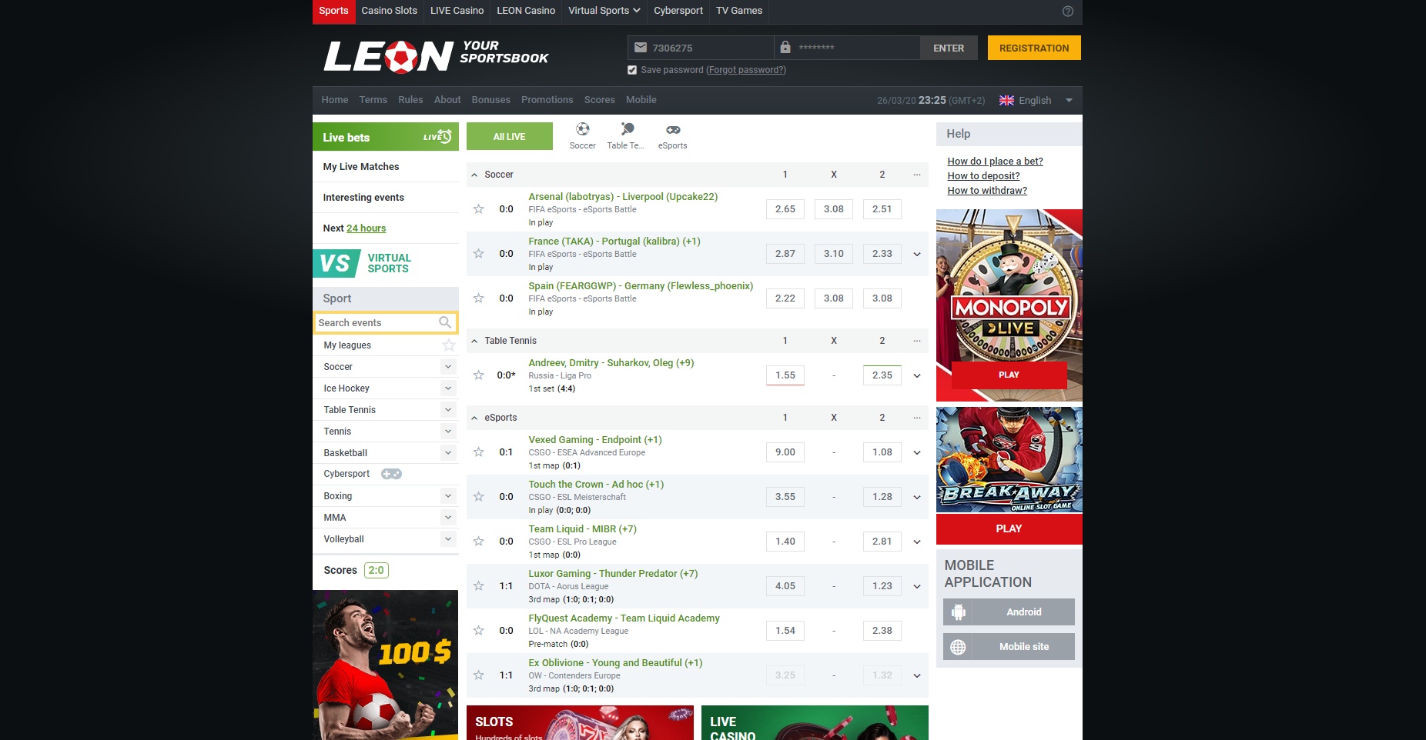This screenshot has height=740, width=1426.
Task: Click the Mobile site globe icon
Action: (958, 647)
